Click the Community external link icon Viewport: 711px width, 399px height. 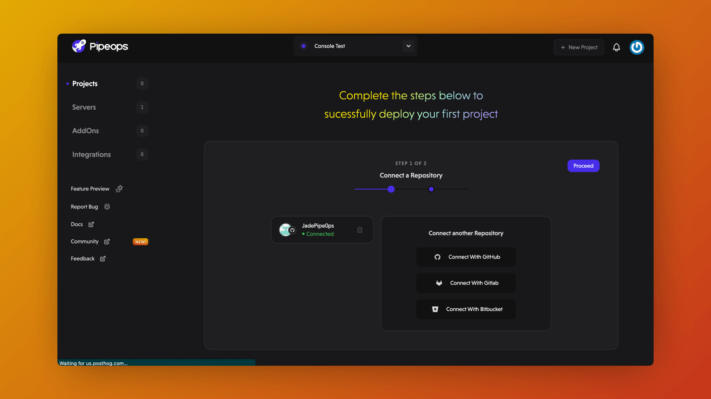[x=107, y=241]
